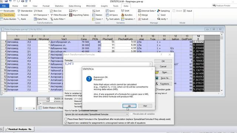Open the File tab

(4, 6)
